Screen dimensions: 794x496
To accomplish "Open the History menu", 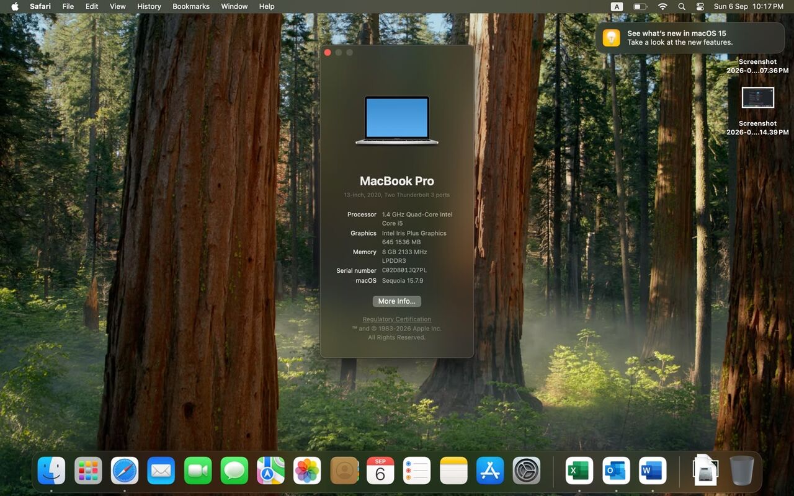I will point(149,6).
